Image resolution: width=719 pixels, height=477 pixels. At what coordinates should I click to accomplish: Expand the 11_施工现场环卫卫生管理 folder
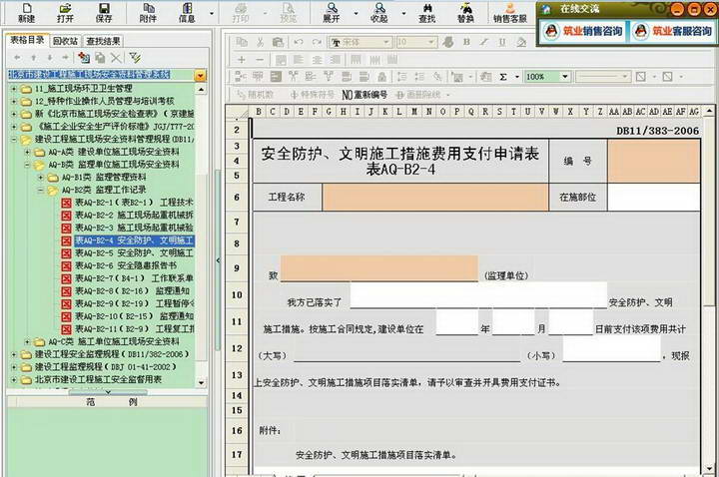pyautogui.click(x=14, y=89)
